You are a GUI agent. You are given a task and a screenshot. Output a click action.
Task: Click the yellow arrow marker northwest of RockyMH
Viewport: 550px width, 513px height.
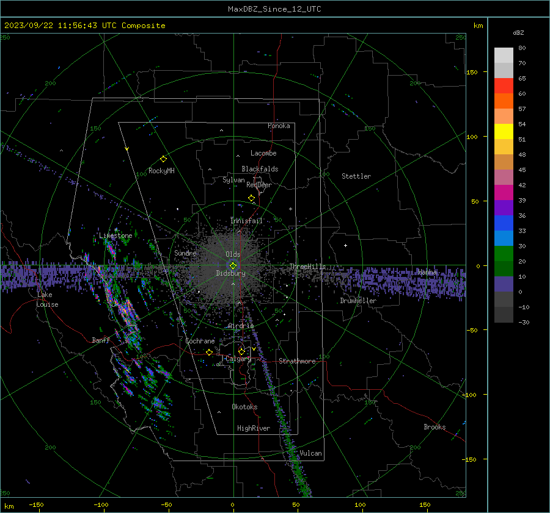127,149
